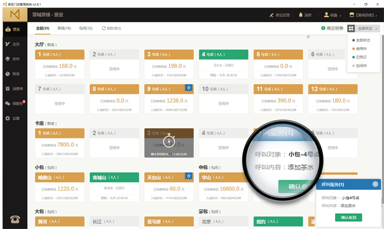Open the 杨鑫 user account menu
The image size is (384, 229).
pos(332,15)
